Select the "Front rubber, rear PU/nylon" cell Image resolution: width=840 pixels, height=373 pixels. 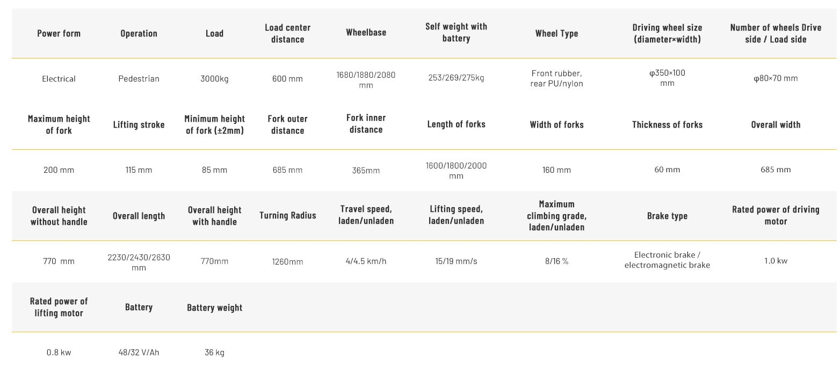click(x=556, y=78)
